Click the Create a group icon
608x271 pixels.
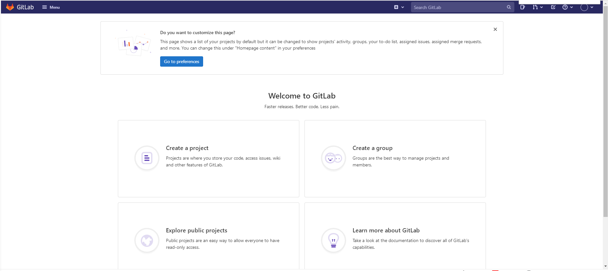coord(334,158)
